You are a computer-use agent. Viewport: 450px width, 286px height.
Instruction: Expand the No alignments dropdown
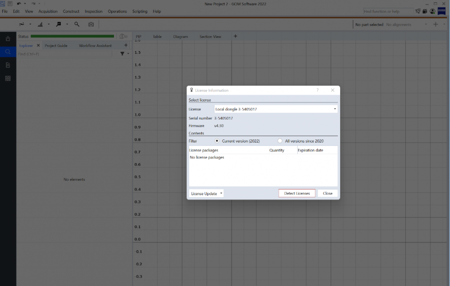pos(426,25)
